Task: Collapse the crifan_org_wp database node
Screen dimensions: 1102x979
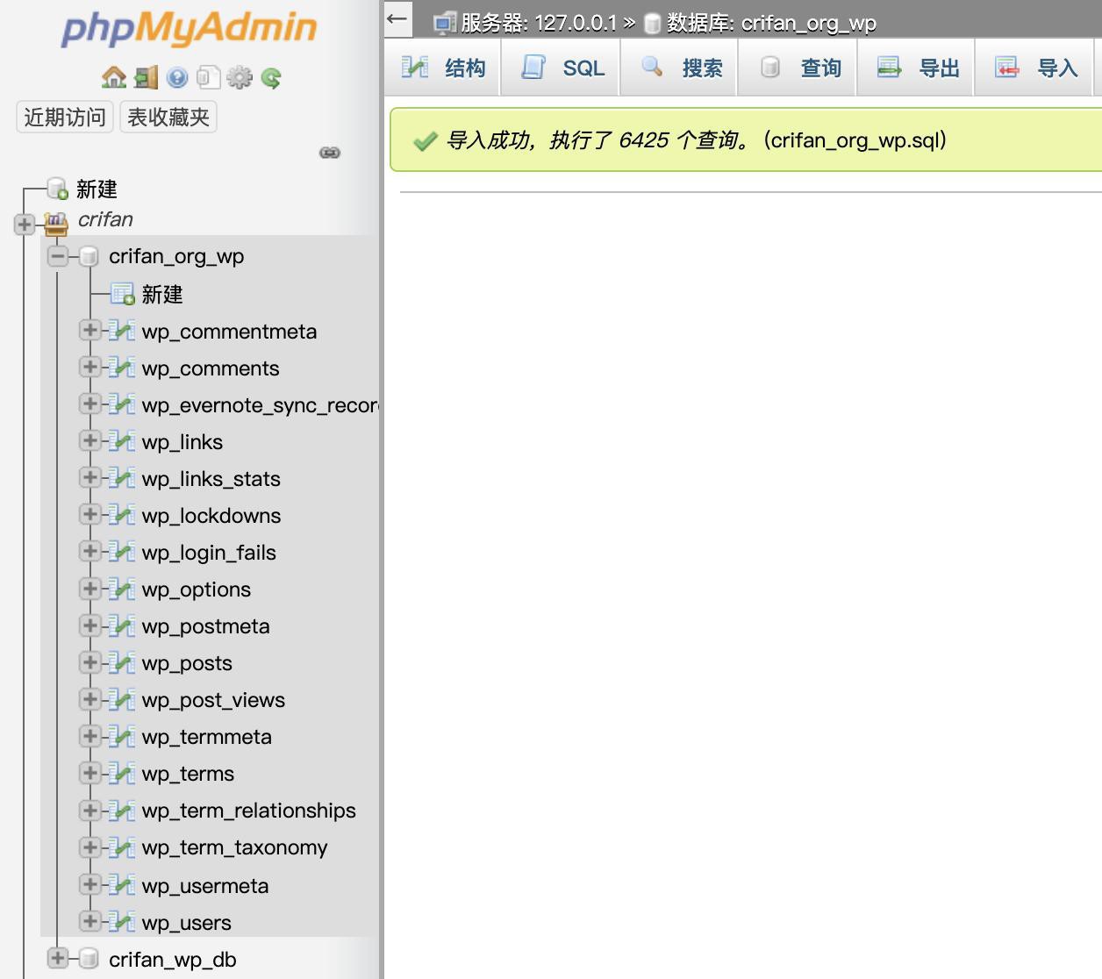Action: tap(58, 256)
